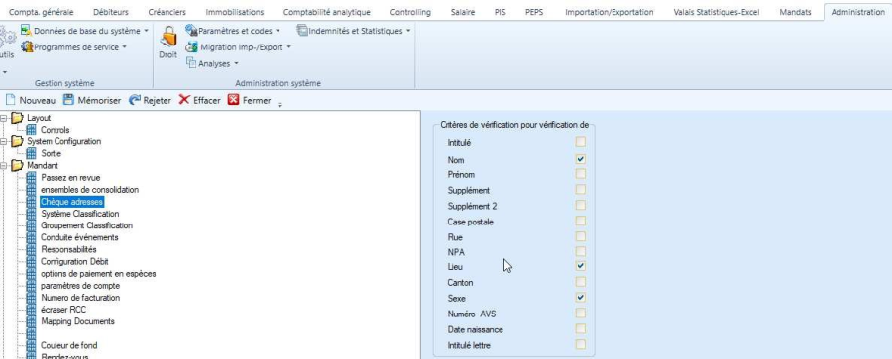Click the Controls table icon in tree
Image resolution: width=892 pixels, height=359 pixels.
tap(32, 130)
